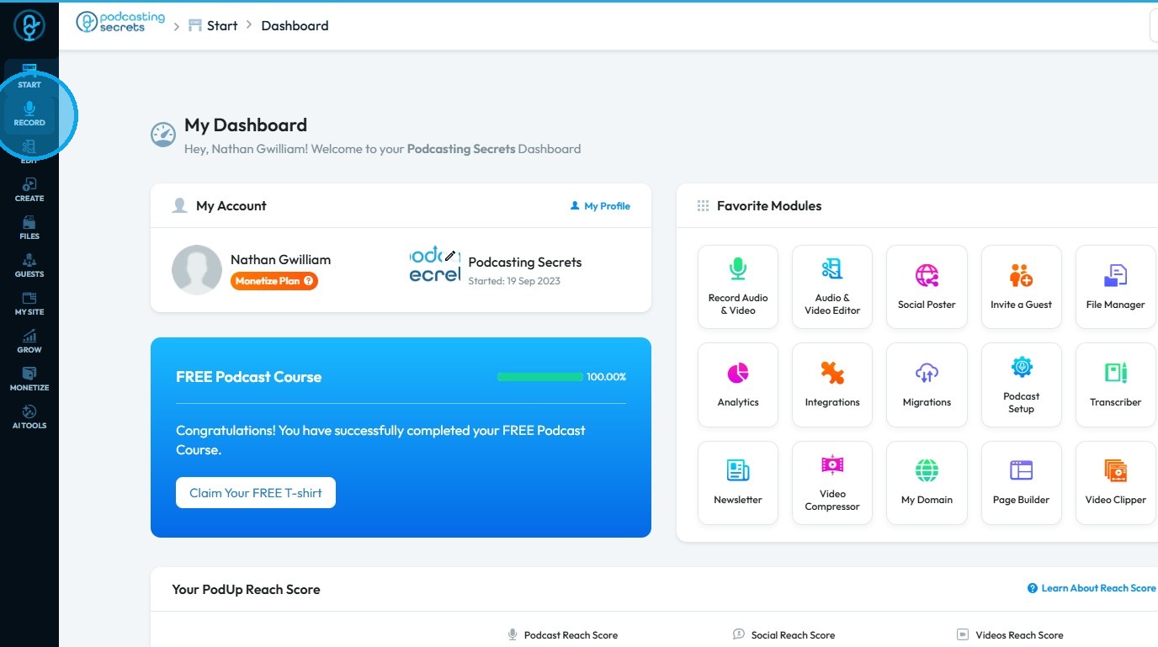The image size is (1158, 647).
Task: Click the Started: 19 Sep 2023 text
Action: pos(514,281)
